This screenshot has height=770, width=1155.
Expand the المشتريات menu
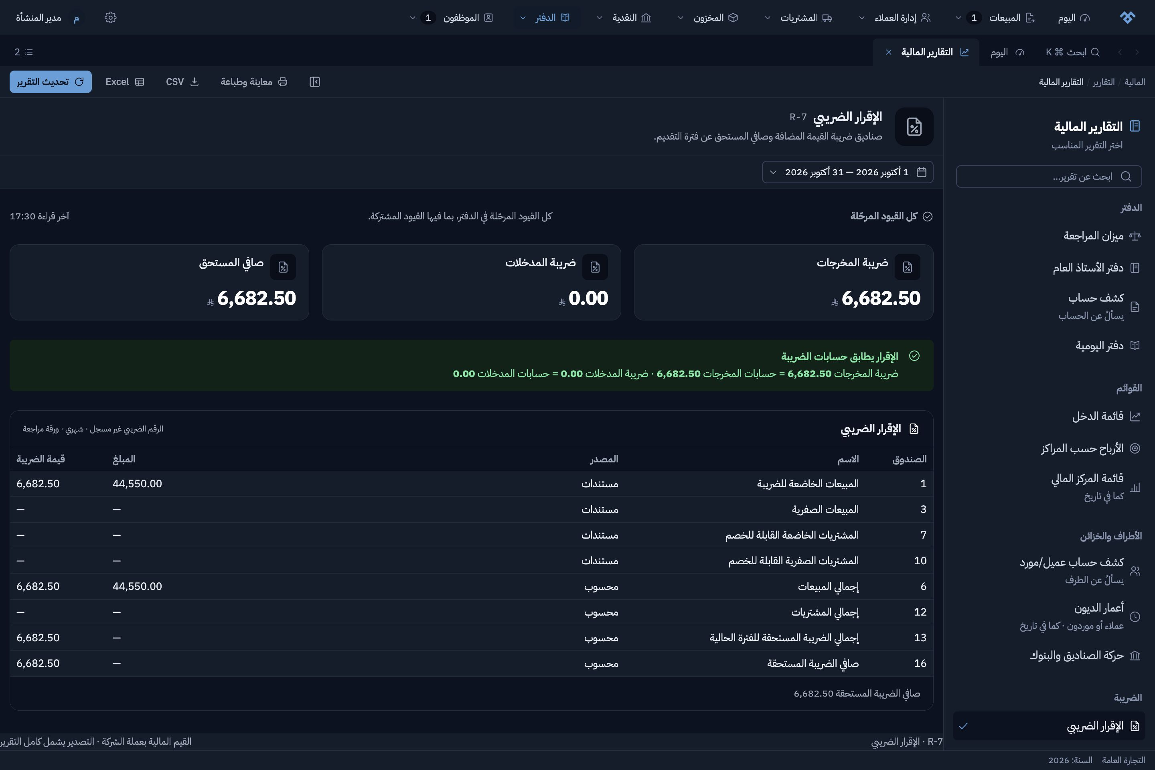[x=798, y=18]
